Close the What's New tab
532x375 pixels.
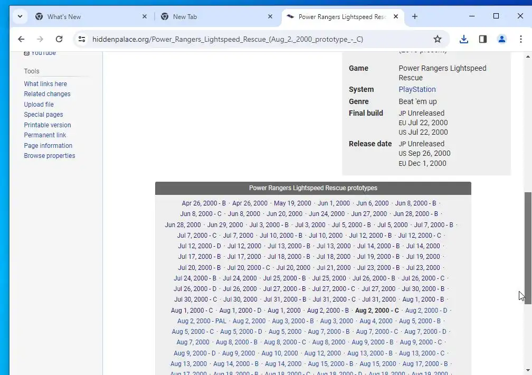(145, 16)
